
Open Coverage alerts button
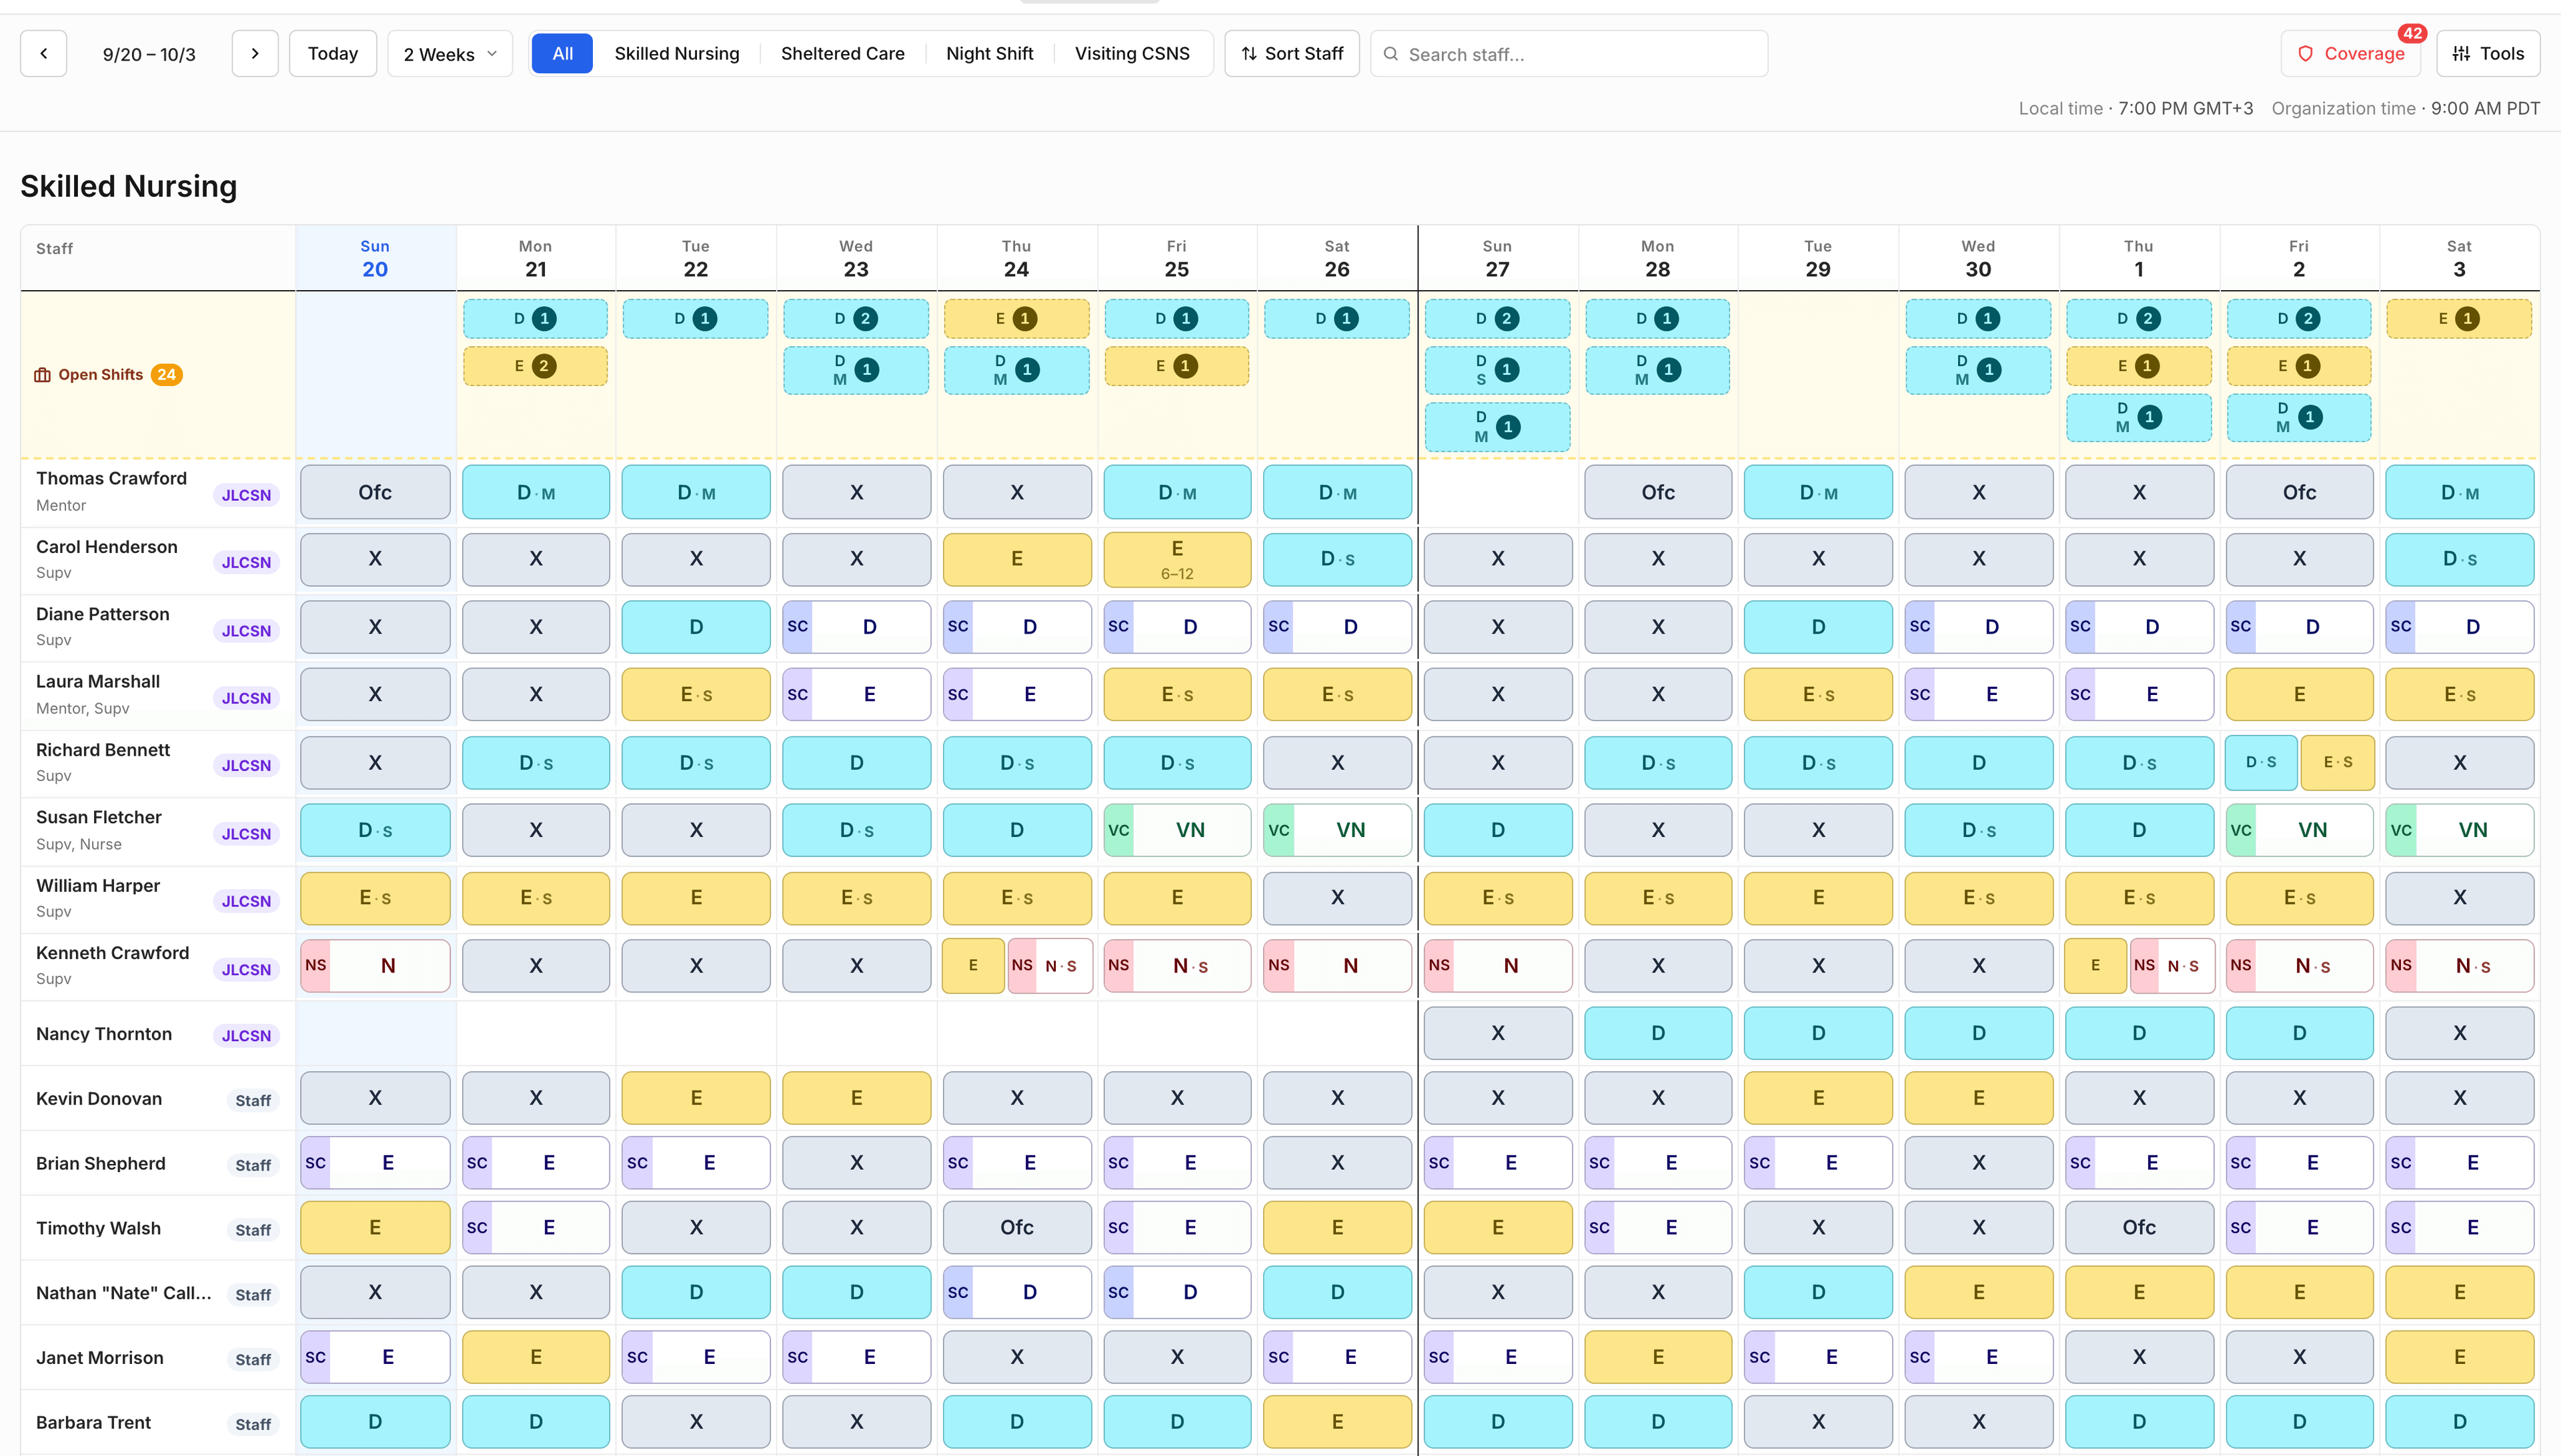pyautogui.click(x=2350, y=54)
